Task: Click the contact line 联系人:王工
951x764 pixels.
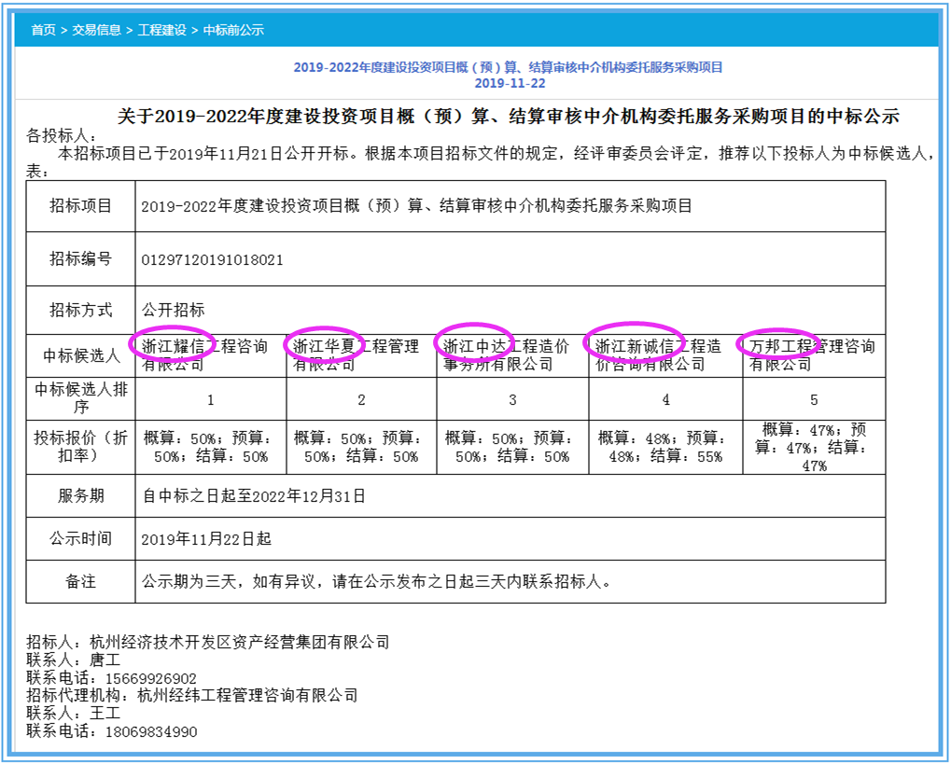Action: click(x=74, y=713)
